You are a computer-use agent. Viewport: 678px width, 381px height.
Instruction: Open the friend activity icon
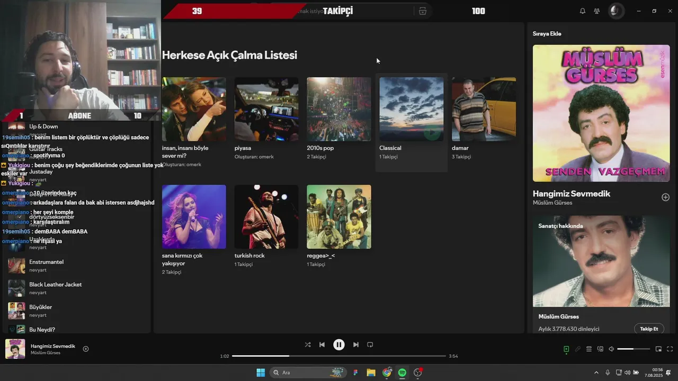(597, 11)
